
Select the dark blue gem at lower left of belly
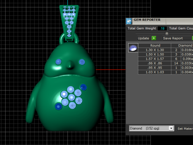[x=58, y=106]
